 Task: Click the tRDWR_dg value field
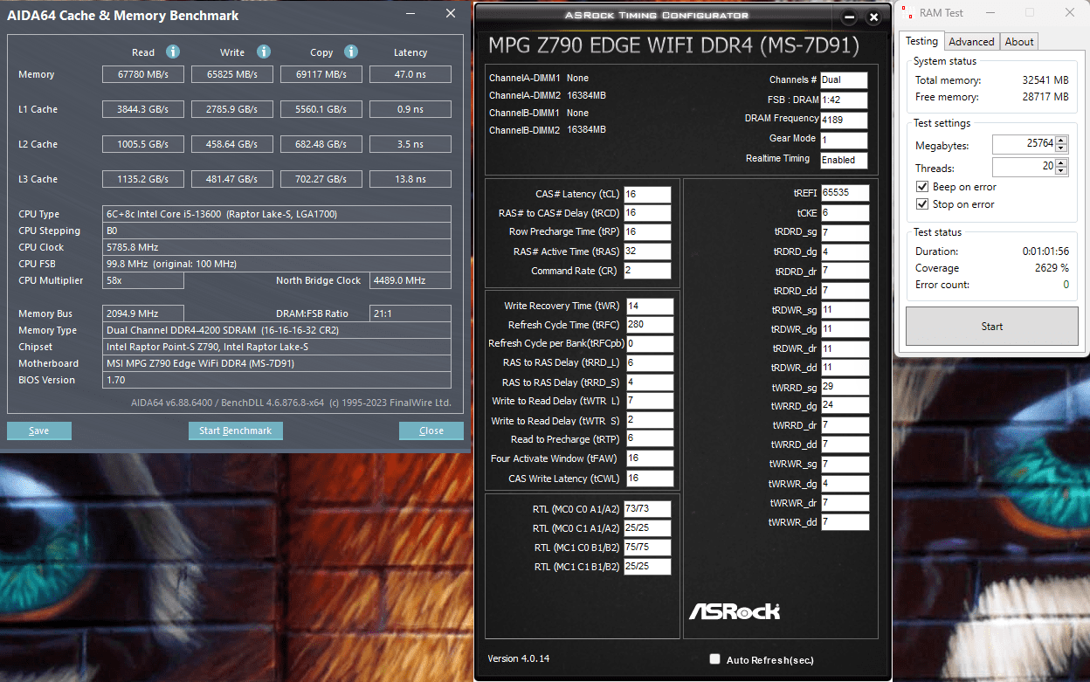(x=845, y=328)
